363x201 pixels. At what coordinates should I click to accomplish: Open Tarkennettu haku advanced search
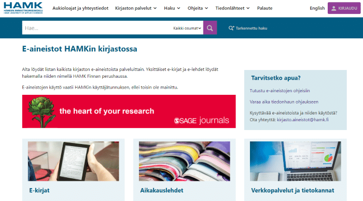tap(248, 28)
